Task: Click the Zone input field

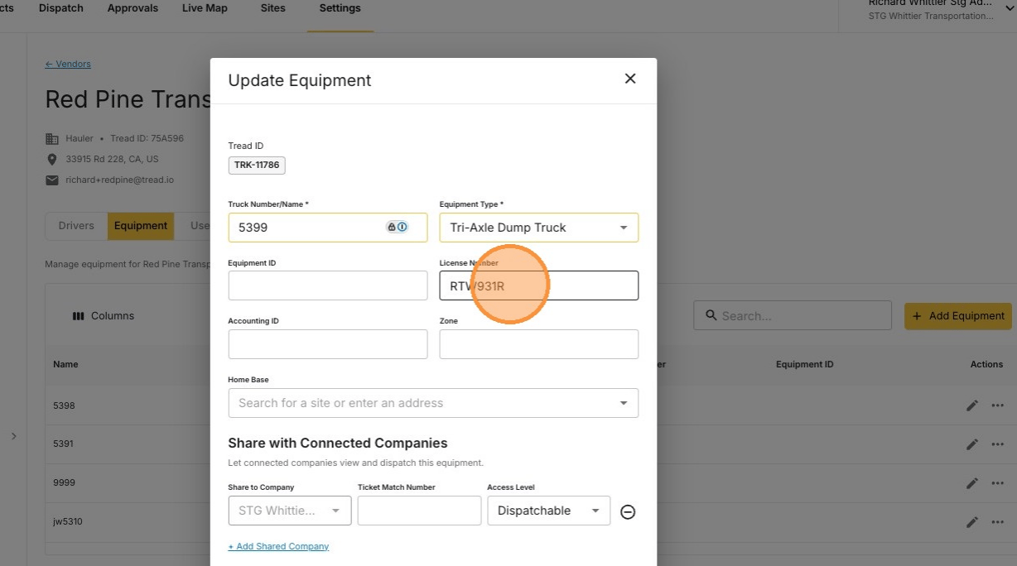Action: tap(539, 344)
